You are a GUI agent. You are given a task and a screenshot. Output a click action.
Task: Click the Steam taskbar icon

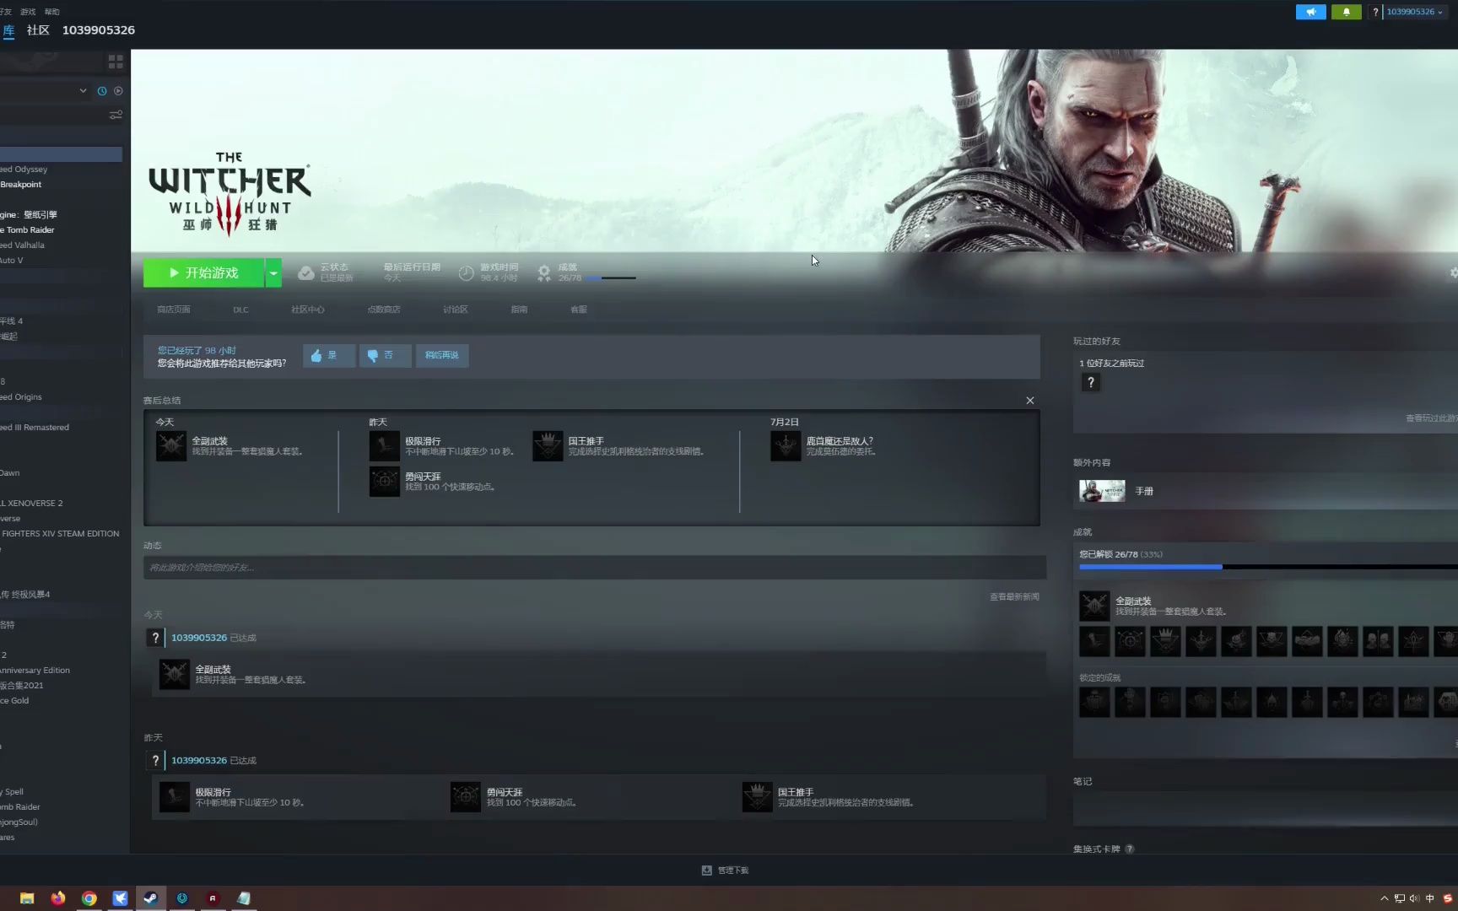click(150, 898)
